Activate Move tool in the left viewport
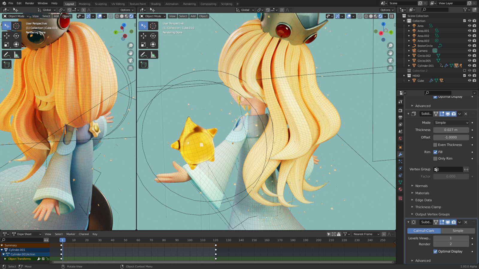Screen dimensions: 479x269 click(7, 36)
